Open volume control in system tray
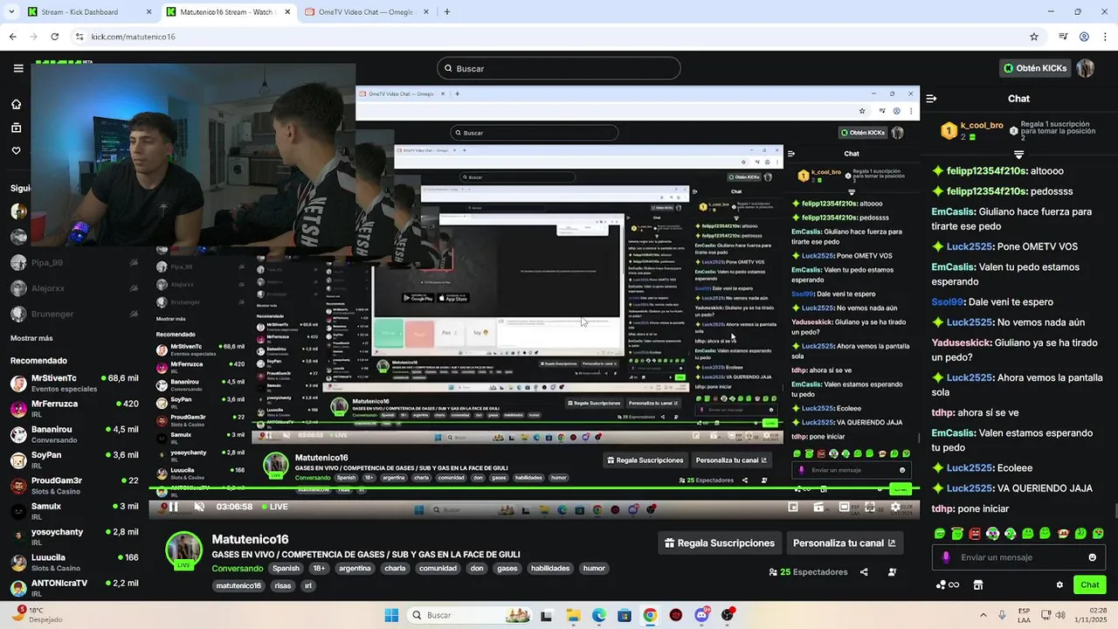1118x629 pixels. pos(1059,615)
